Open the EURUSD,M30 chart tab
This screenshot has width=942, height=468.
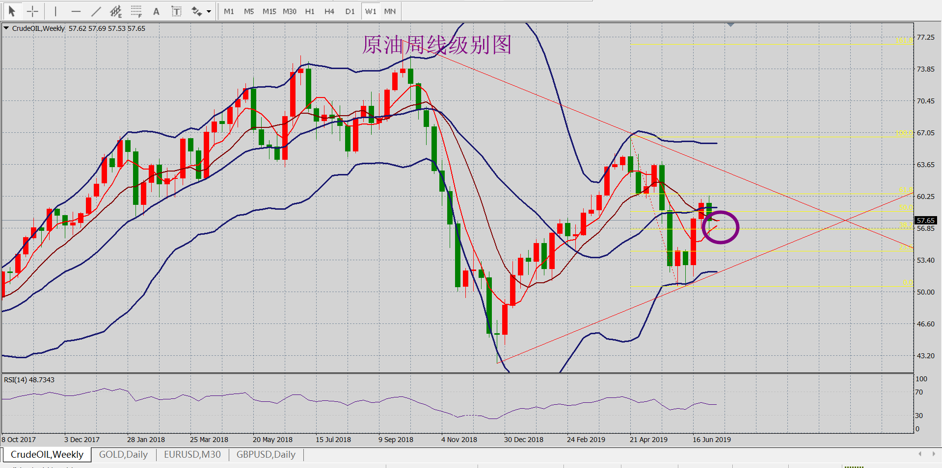point(192,454)
